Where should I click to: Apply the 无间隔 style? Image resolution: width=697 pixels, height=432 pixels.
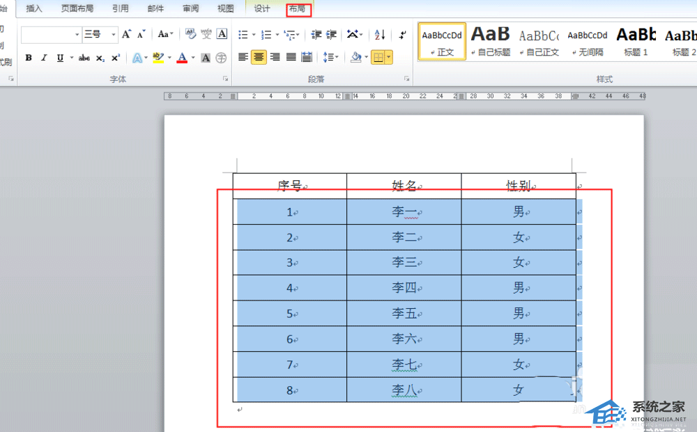pos(587,41)
